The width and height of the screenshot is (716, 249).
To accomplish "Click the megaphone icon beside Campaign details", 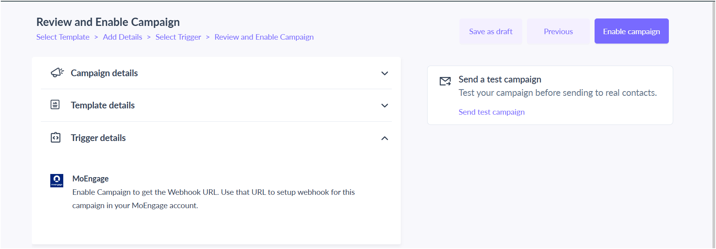I will click(57, 73).
